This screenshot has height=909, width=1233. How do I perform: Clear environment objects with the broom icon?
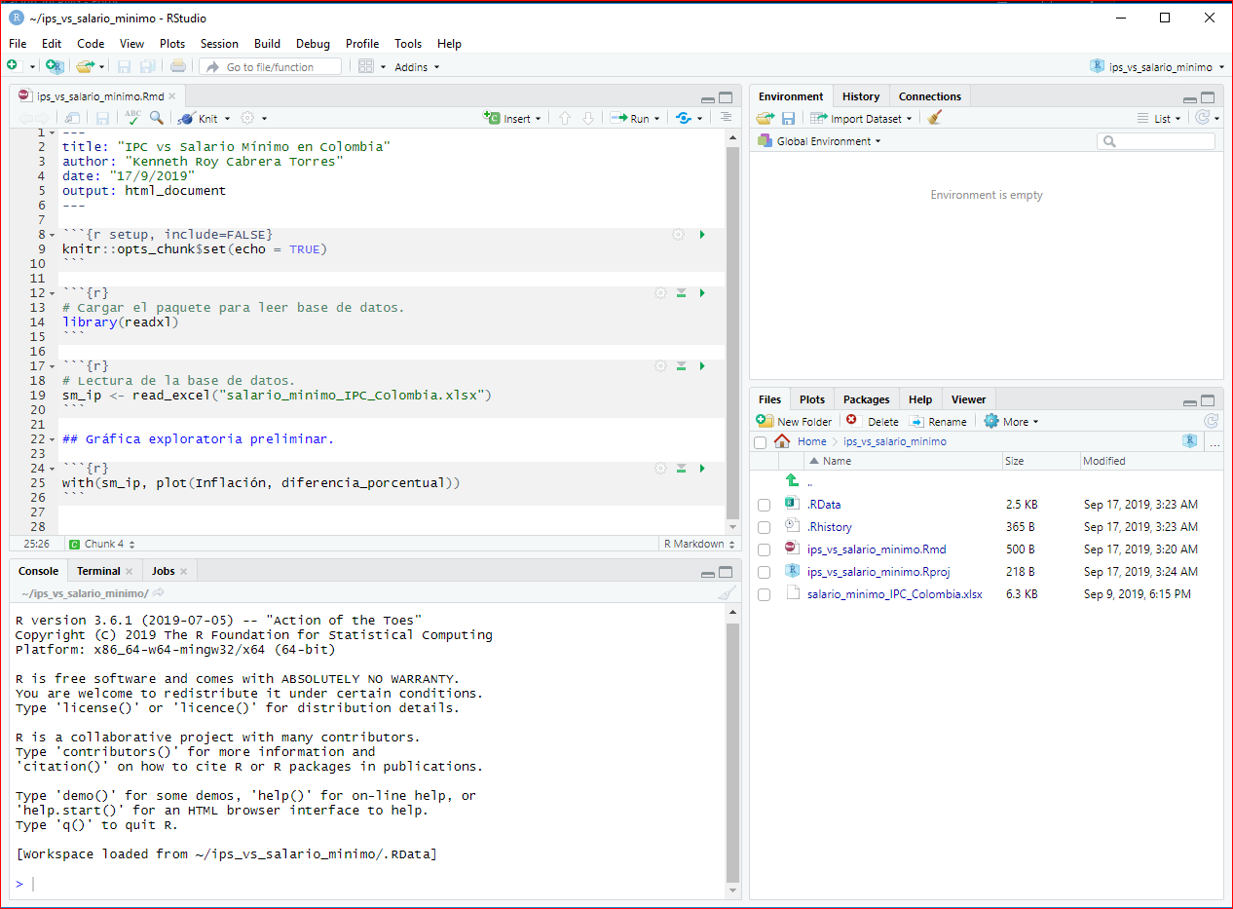click(935, 118)
